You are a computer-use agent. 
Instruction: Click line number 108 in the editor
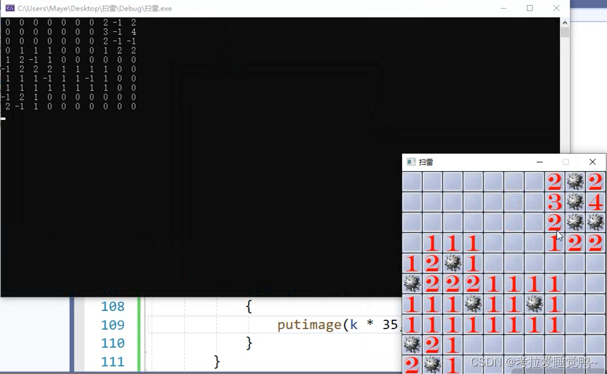point(112,307)
